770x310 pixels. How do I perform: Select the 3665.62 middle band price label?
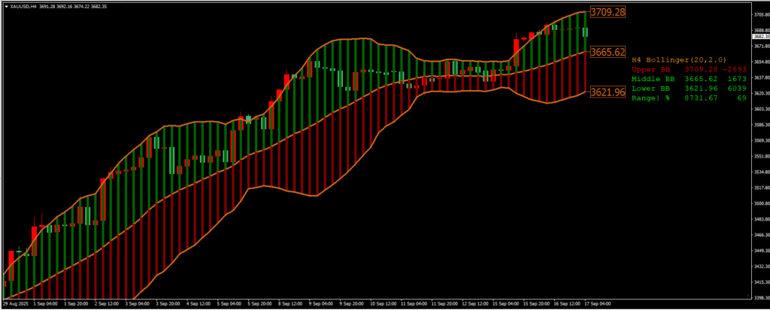click(608, 52)
